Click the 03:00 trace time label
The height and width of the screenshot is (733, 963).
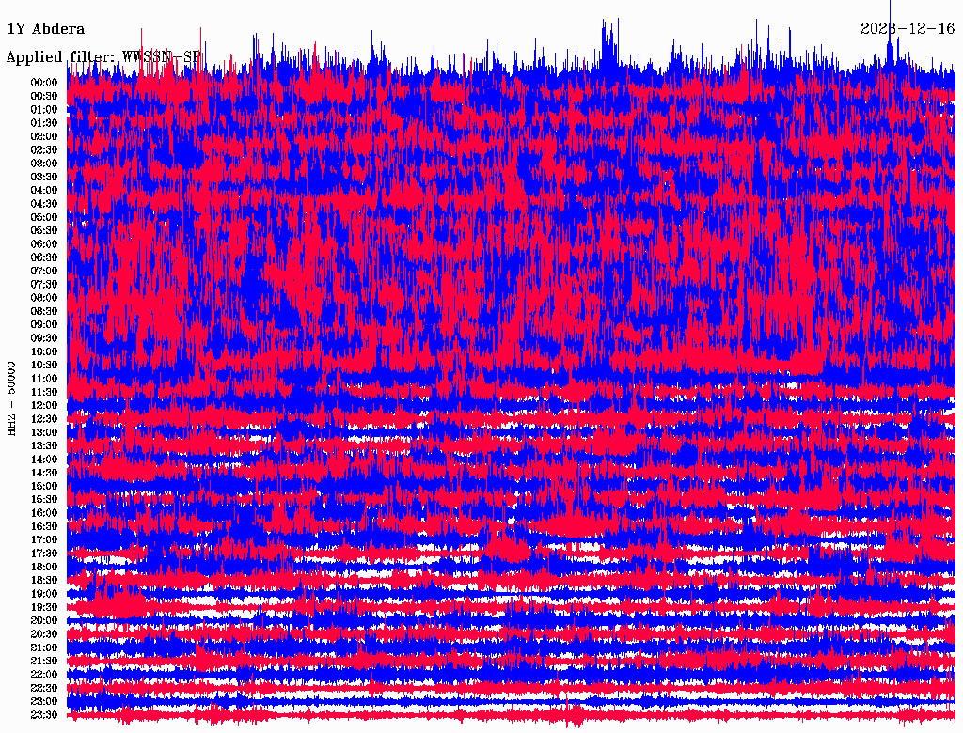coord(44,164)
